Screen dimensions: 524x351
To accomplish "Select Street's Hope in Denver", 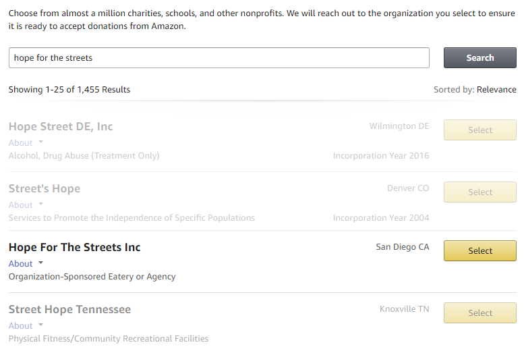I will (x=479, y=192).
